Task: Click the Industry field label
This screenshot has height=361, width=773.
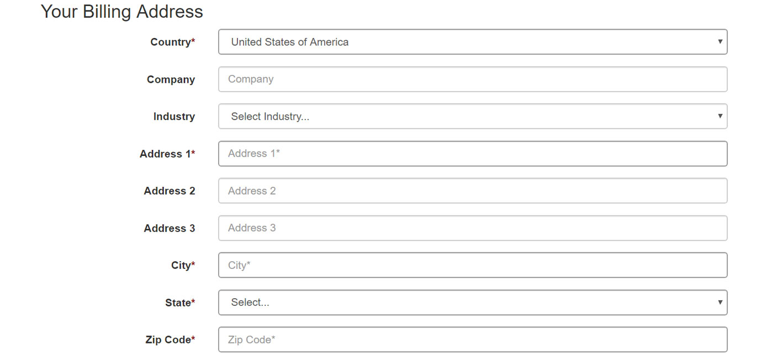Action: [174, 116]
